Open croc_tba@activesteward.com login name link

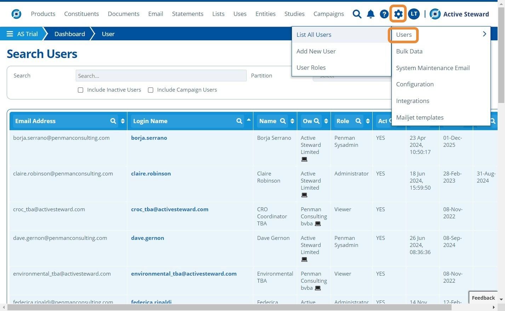click(170, 209)
